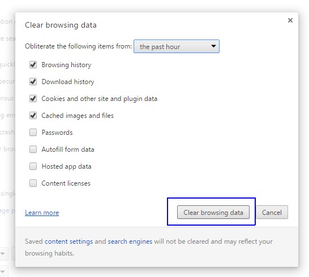Expand the upper background dropdown arrow at bottom-left
This screenshot has height=277, width=309.
click(3, 254)
